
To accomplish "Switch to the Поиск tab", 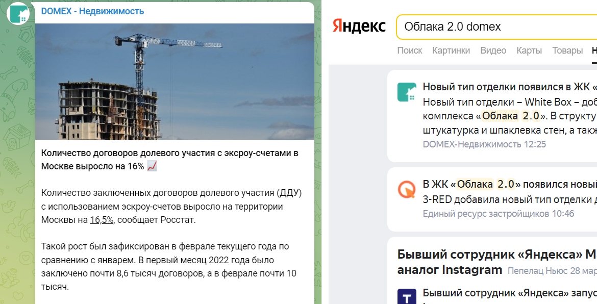I will point(410,50).
